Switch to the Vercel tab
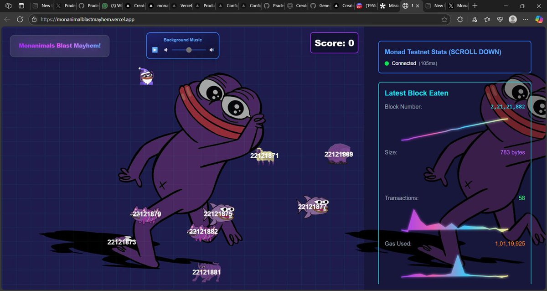This screenshot has height=291, width=547. [181, 6]
